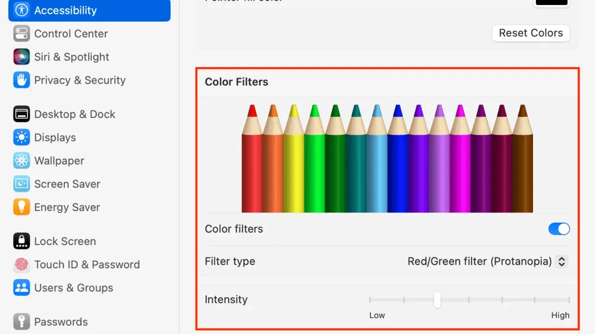Image resolution: width=595 pixels, height=334 pixels.
Task: Select Desktop & Dock in sidebar
Action: click(89, 114)
